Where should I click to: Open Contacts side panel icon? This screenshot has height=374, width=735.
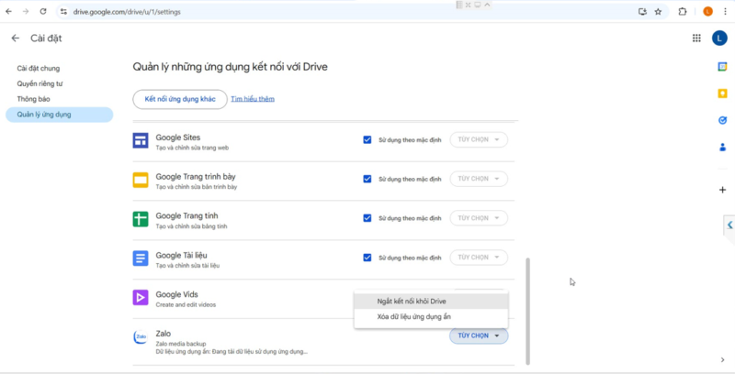(x=722, y=148)
